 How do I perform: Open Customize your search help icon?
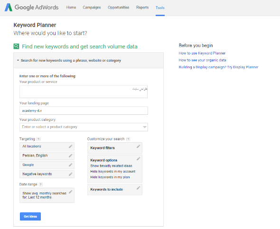(x=128, y=139)
